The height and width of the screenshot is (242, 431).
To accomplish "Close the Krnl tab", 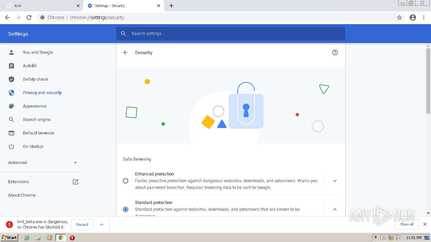I will coord(78,6).
